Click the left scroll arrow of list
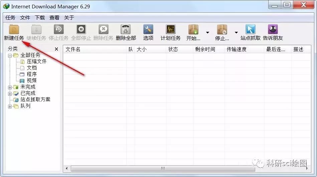Image resolution: width=317 pixels, height=177 pixels. 67,168
